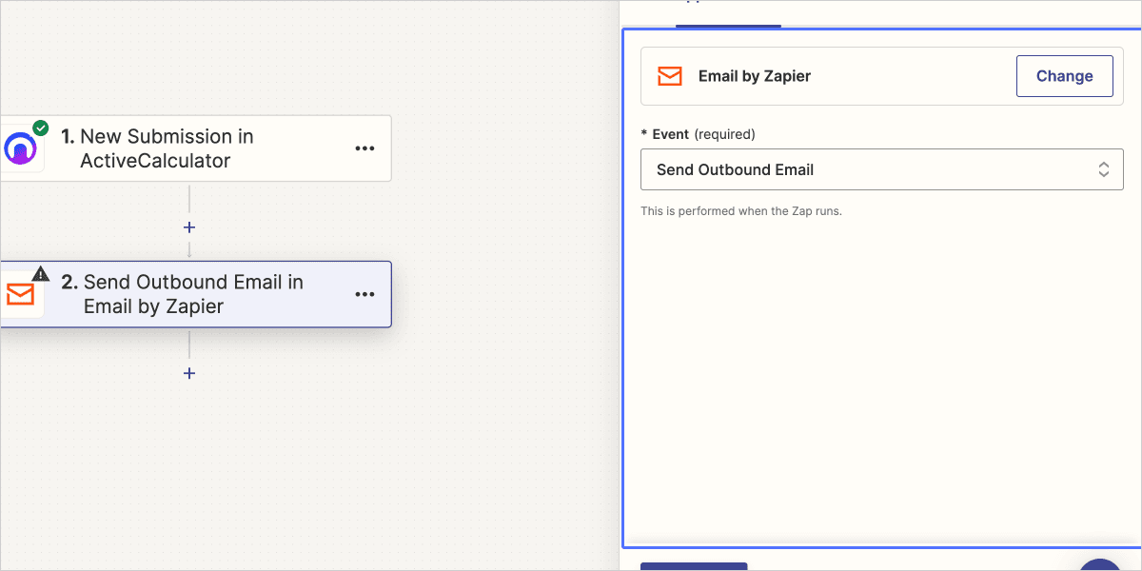This screenshot has height=571, width=1142.
Task: Click the Email by Zapier app name in the panel
Action: click(x=755, y=76)
